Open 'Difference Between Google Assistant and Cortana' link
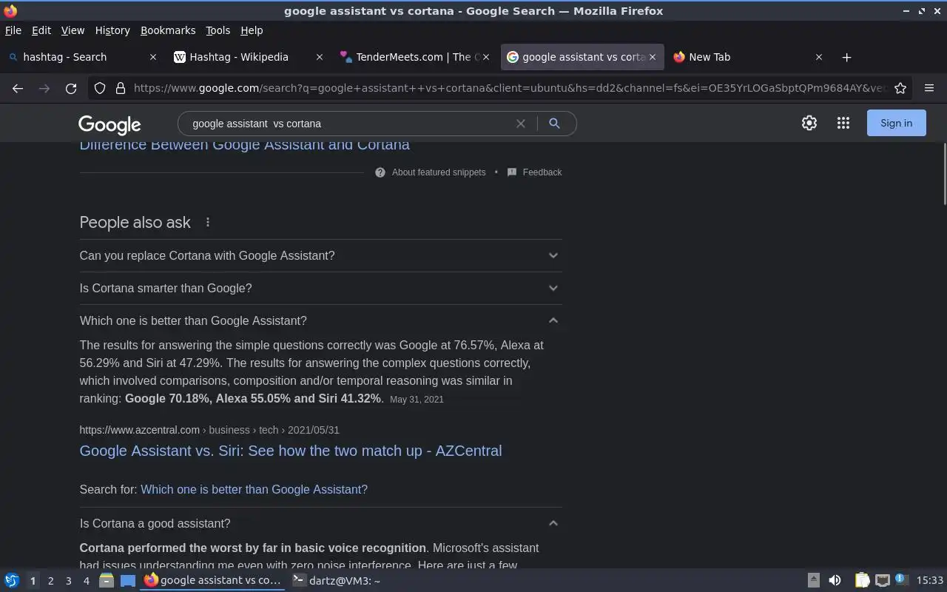The image size is (947, 592). [x=245, y=145]
